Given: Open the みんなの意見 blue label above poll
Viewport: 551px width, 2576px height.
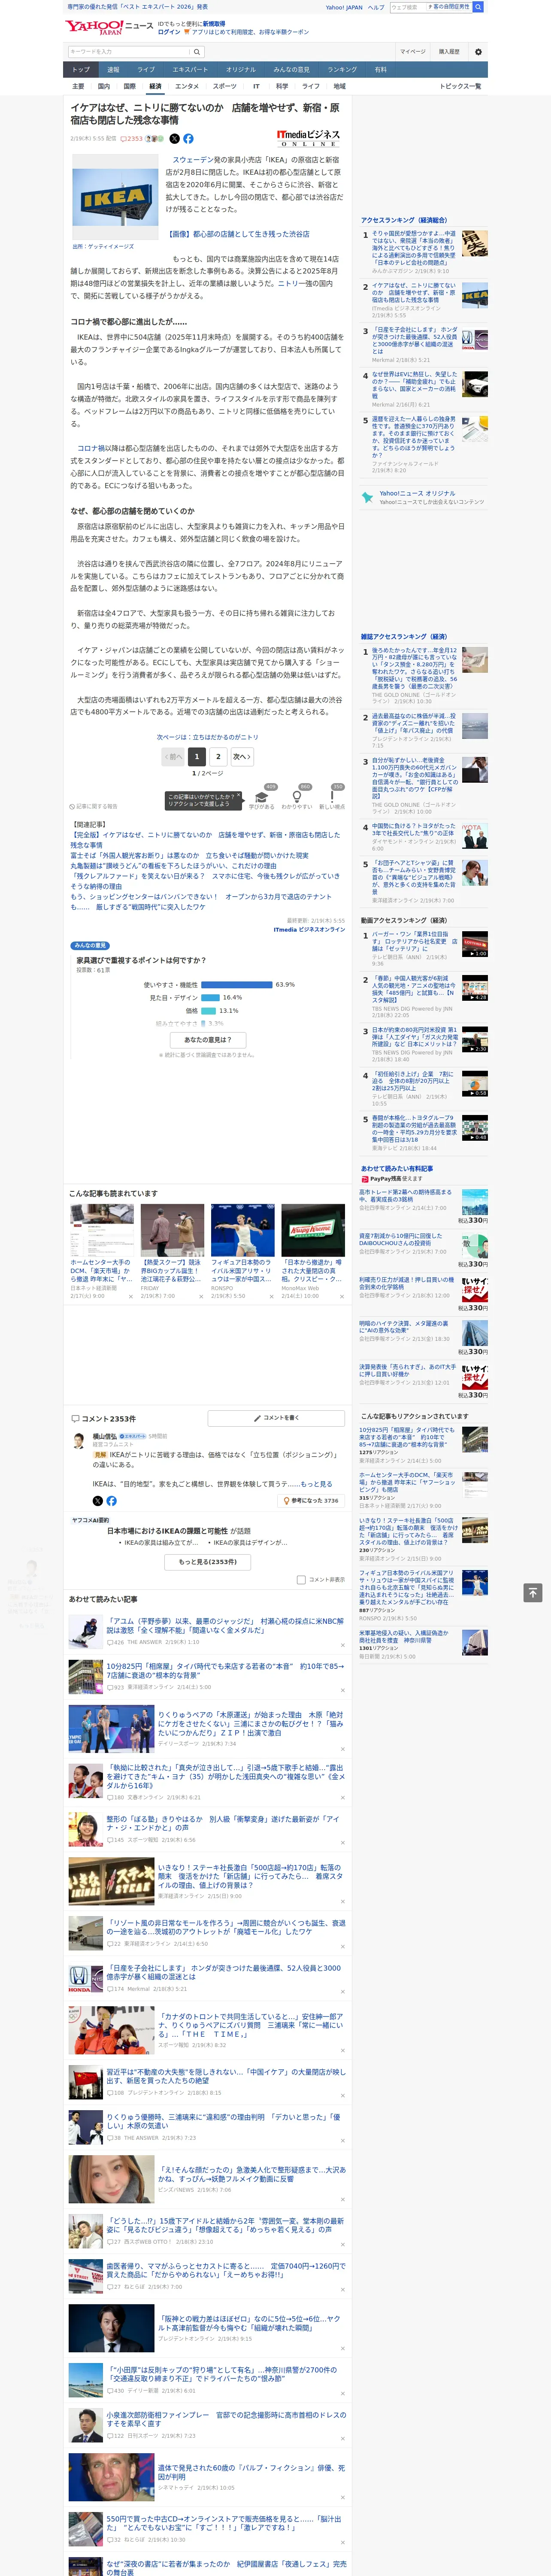Looking at the screenshot, I should (90, 945).
